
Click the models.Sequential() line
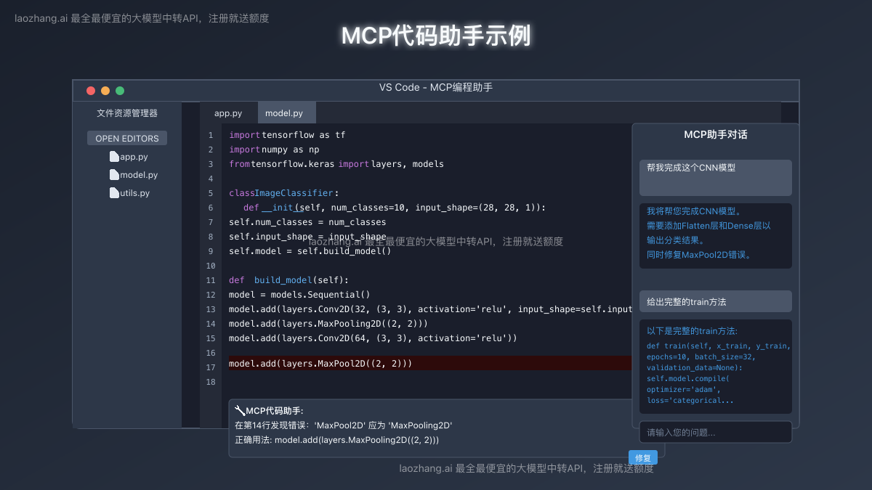pyautogui.click(x=299, y=295)
